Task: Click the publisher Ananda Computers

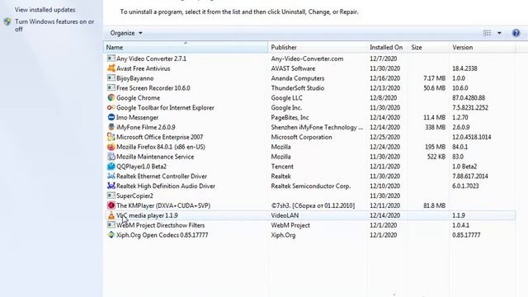Action: tap(298, 78)
